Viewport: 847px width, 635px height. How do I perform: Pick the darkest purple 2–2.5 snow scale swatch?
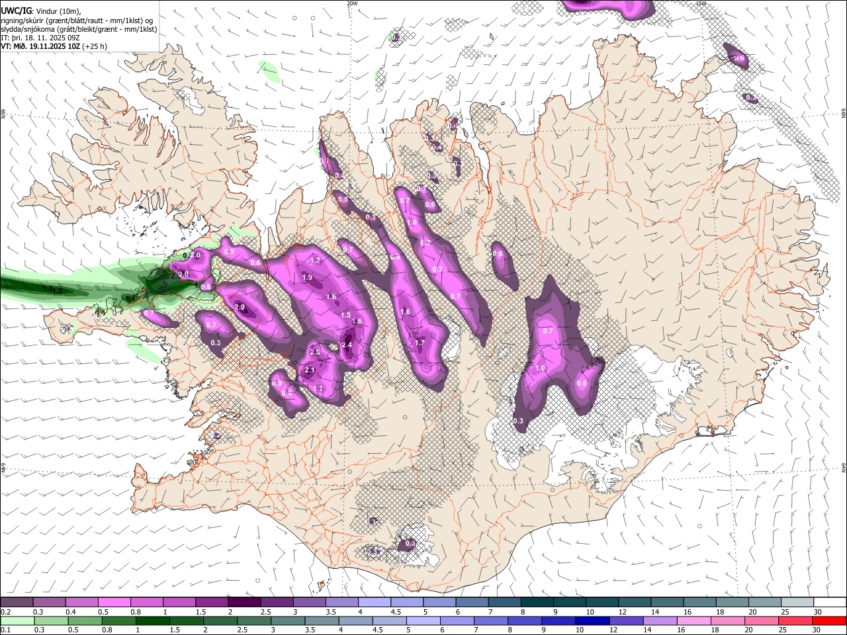coord(244,603)
